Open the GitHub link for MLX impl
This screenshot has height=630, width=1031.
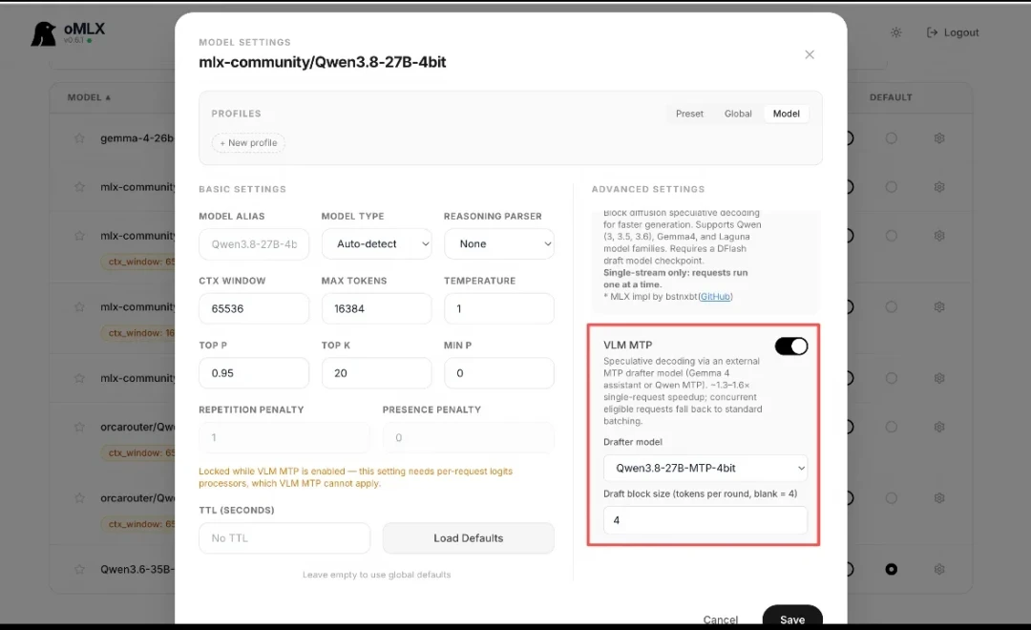click(x=715, y=297)
